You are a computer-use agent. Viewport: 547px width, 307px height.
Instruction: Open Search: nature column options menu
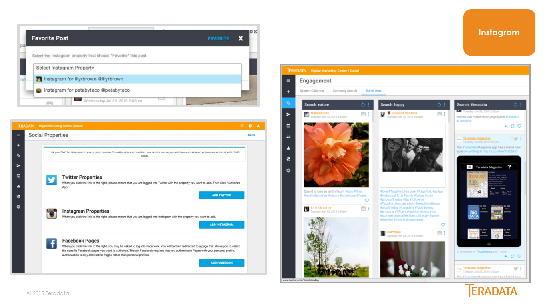click(368, 105)
